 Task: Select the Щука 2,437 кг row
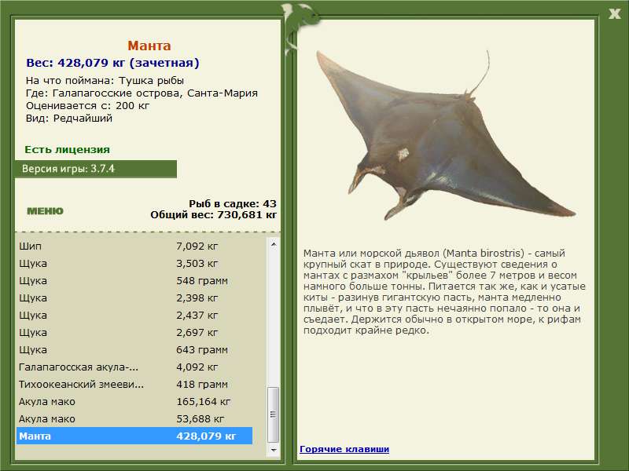click(134, 316)
